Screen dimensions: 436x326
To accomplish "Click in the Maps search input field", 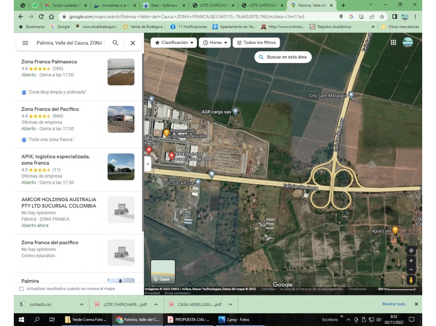I will click(71, 43).
